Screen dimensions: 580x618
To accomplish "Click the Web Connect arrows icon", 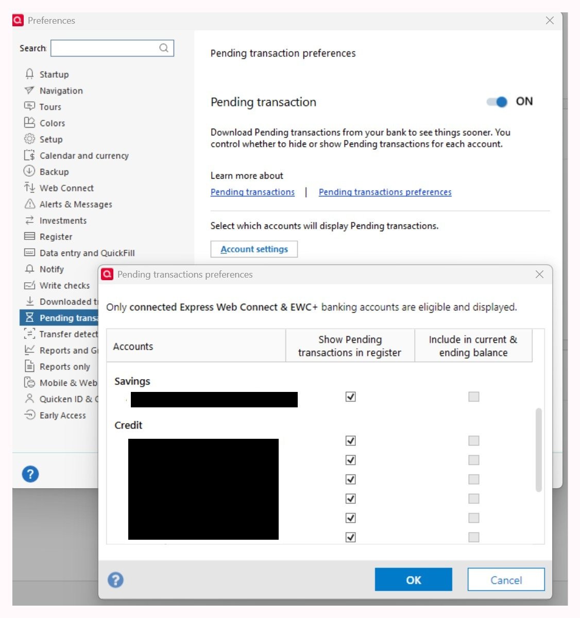I will coord(29,187).
